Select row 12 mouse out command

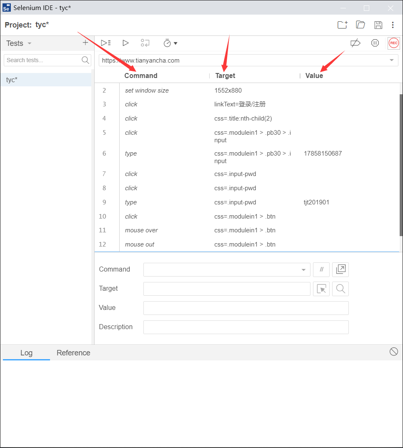(x=247, y=244)
